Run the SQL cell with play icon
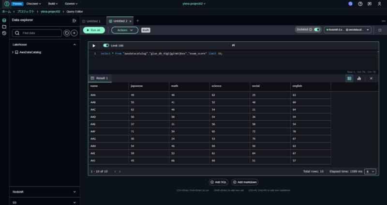The height and width of the screenshot is (205, 387). [94, 46]
